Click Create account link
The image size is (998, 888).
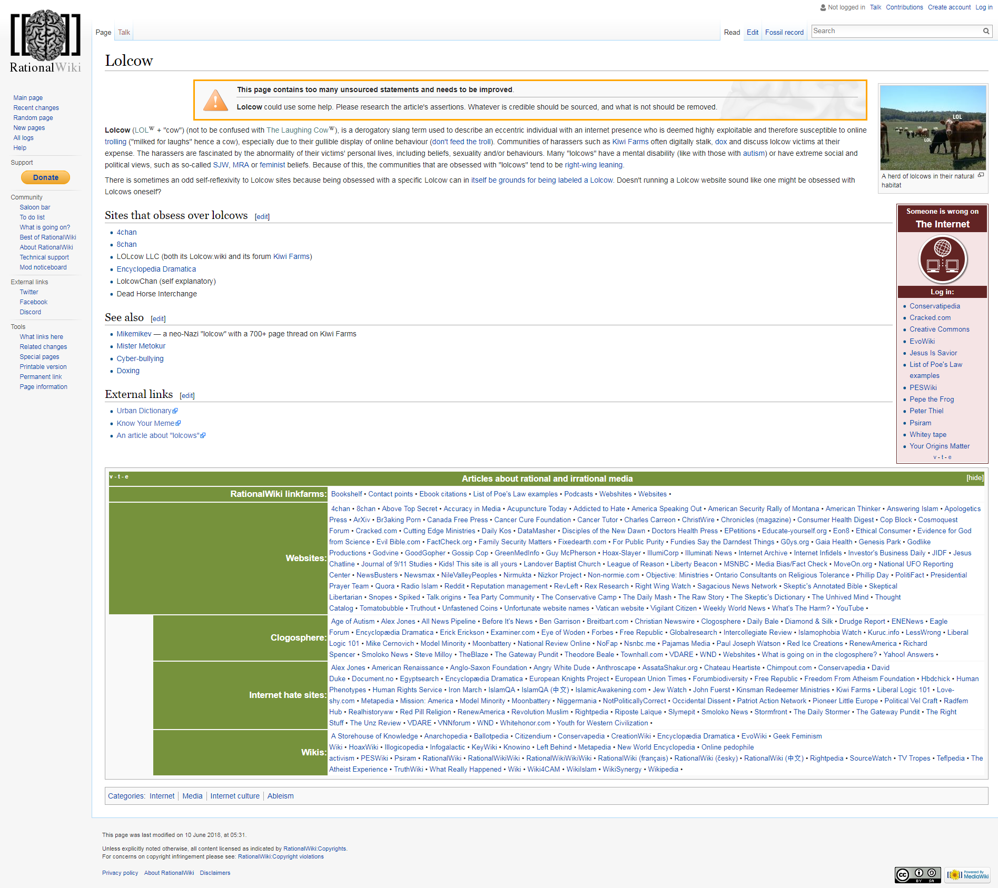point(949,7)
